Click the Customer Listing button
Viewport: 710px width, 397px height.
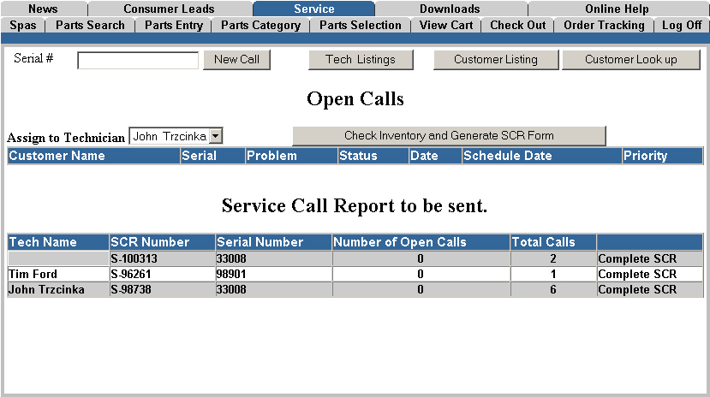496,60
